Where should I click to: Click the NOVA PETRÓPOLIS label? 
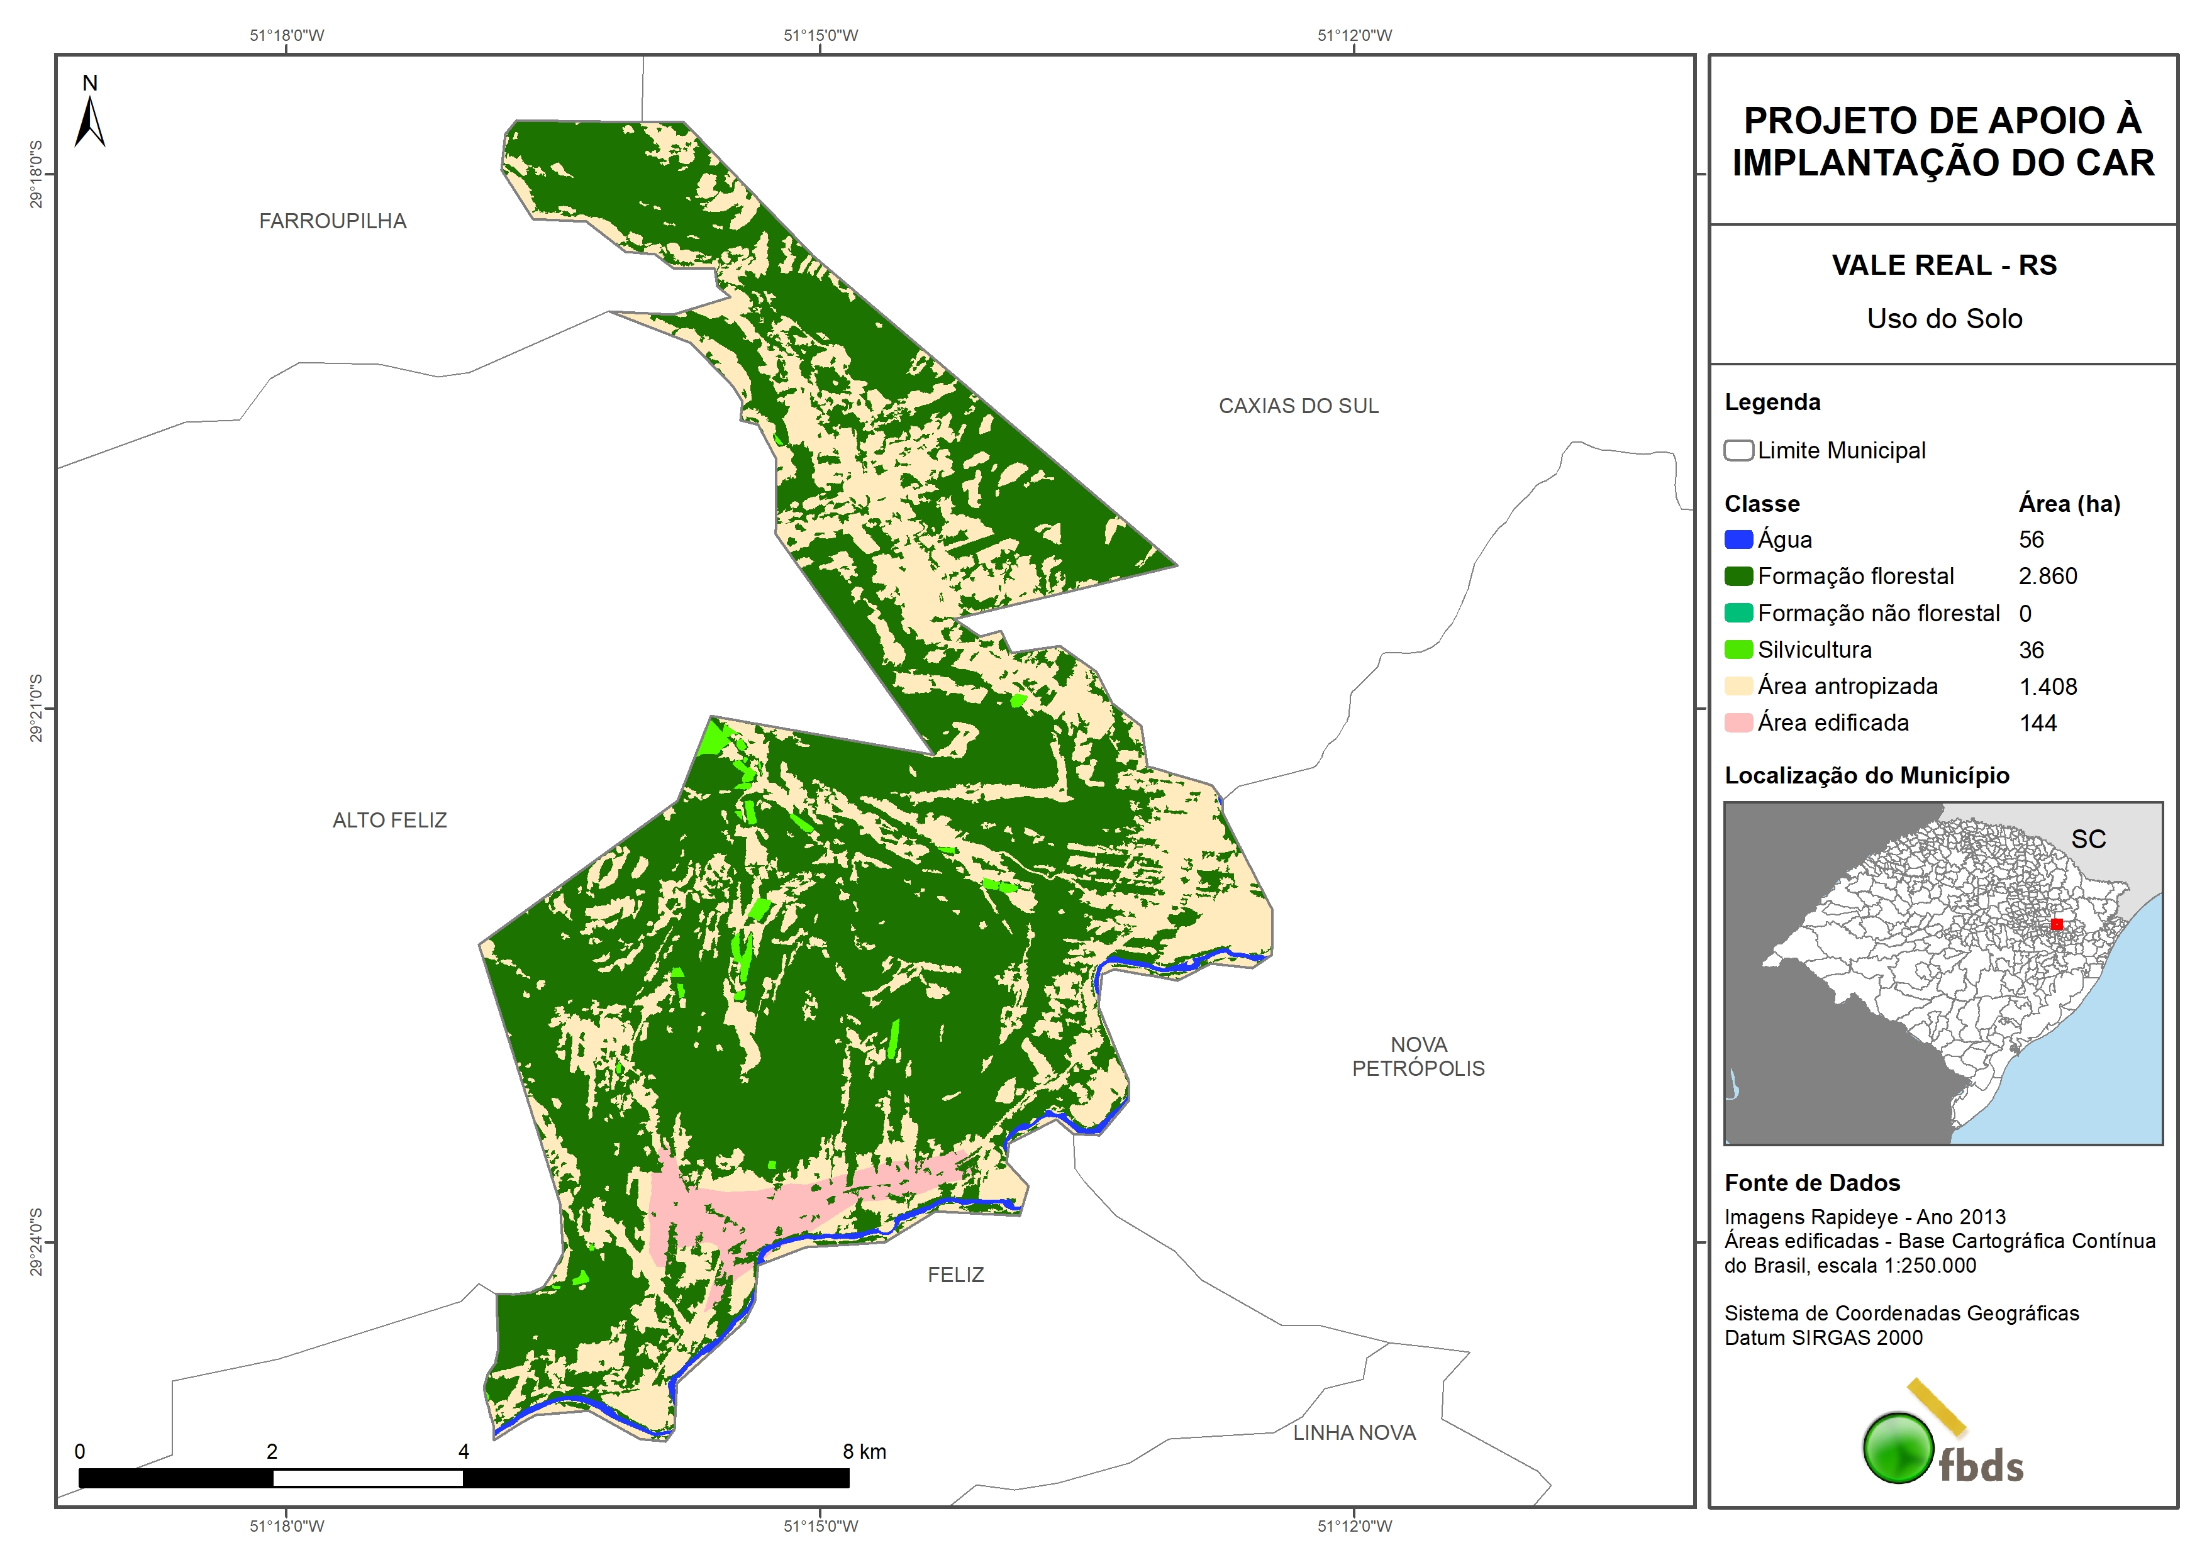tap(1418, 1056)
